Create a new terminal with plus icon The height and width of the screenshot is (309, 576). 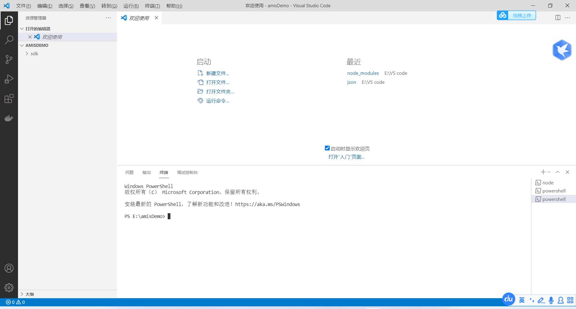click(543, 172)
